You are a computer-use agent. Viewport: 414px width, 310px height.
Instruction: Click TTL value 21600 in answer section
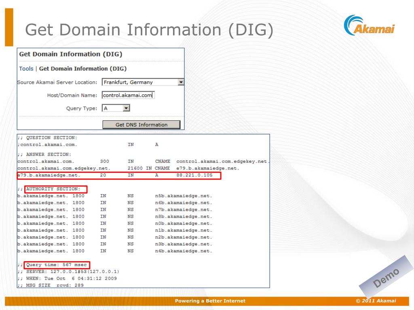[x=135, y=168]
